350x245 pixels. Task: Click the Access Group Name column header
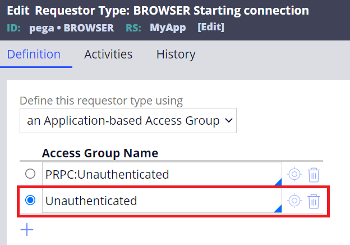pos(100,153)
